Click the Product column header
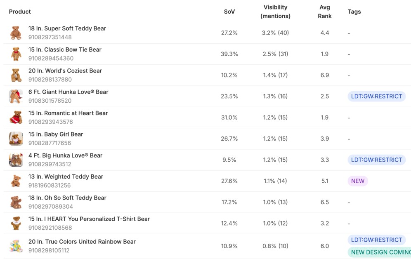 point(20,12)
